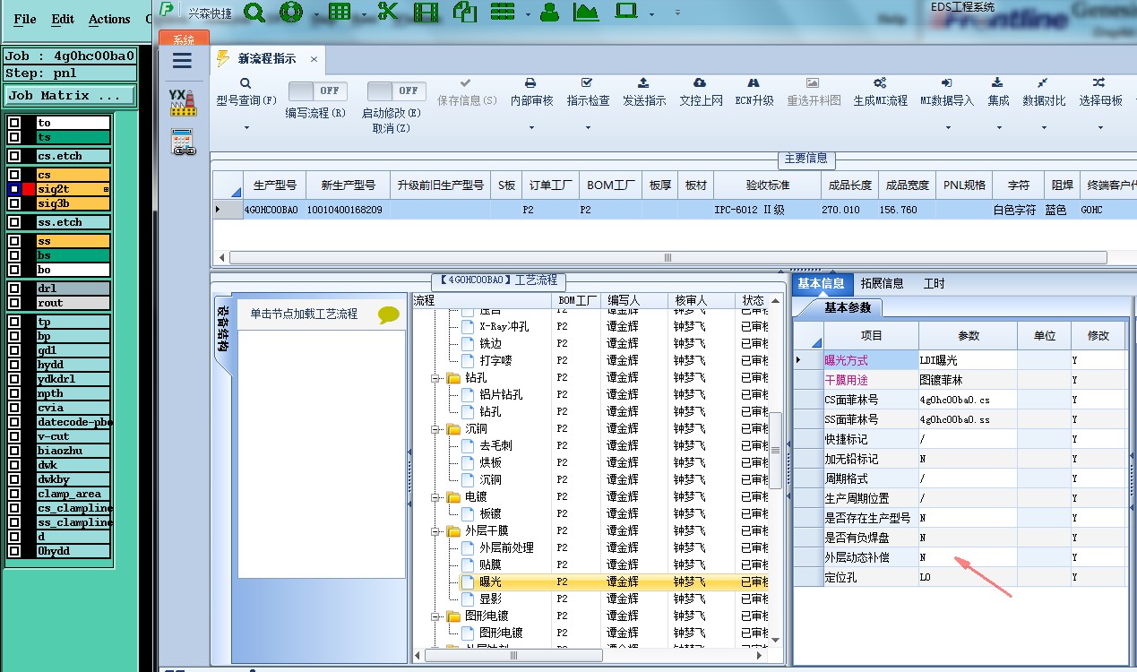The width and height of the screenshot is (1137, 672).
Task: Click the 曝光方式 value cell LDI曝光
Action: 968,359
